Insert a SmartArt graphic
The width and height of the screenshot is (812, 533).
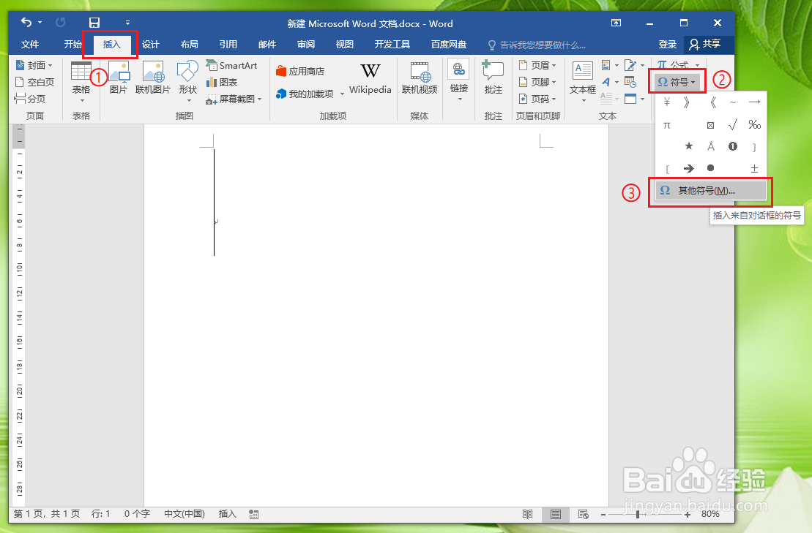(x=231, y=65)
